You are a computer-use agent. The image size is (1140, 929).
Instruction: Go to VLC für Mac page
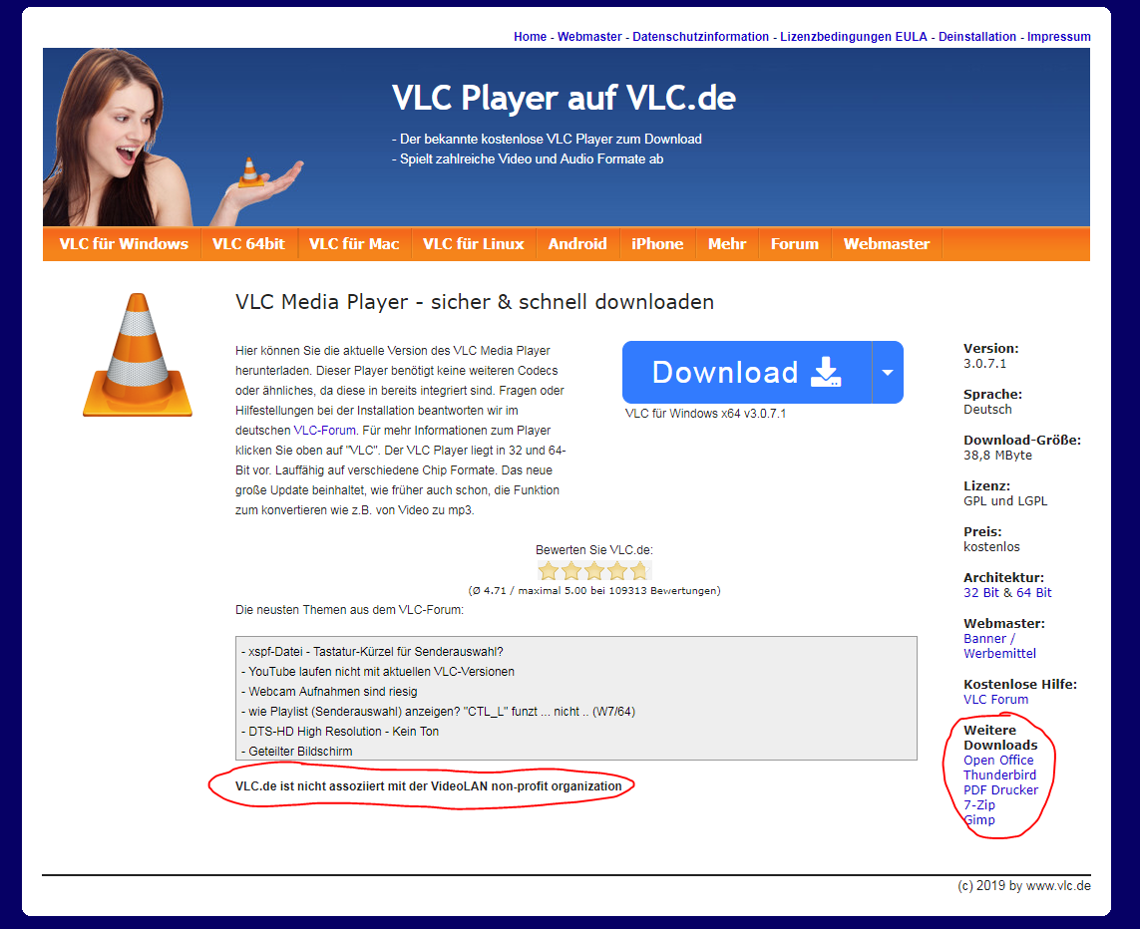354,244
